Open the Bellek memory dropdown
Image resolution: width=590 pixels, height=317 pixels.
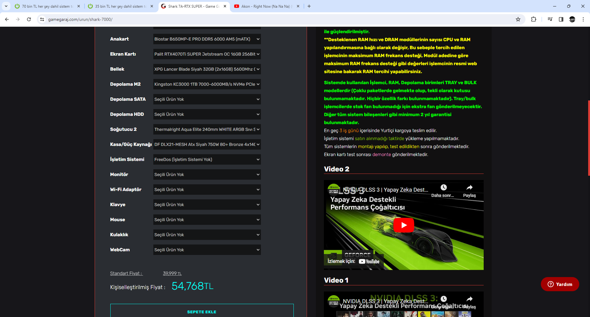[207, 69]
